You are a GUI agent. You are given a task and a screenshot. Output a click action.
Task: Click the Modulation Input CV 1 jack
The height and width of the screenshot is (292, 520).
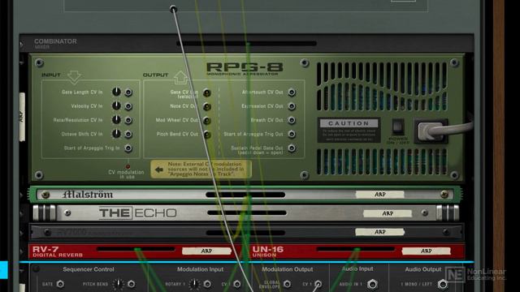click(237, 284)
